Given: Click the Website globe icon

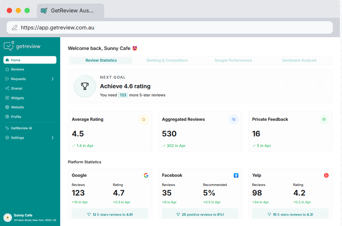Looking at the screenshot, I should (x=7, y=107).
